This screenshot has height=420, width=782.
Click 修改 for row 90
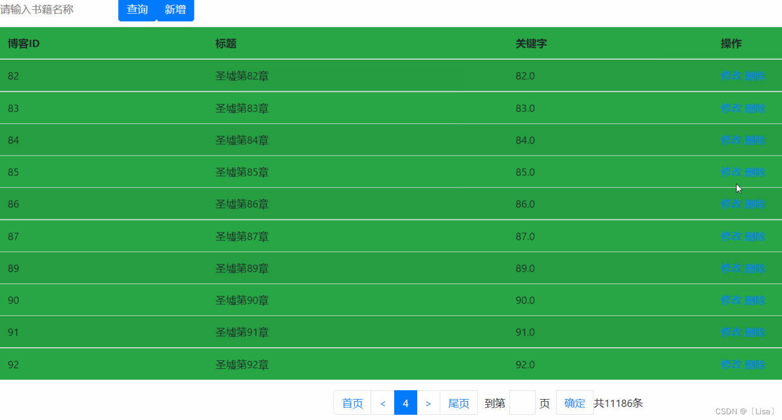coord(731,300)
